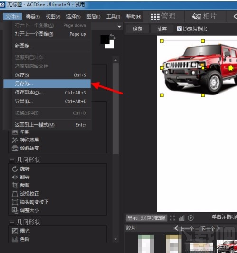
Task: Click the camera icon on 相片 tab
Action: (197, 17)
